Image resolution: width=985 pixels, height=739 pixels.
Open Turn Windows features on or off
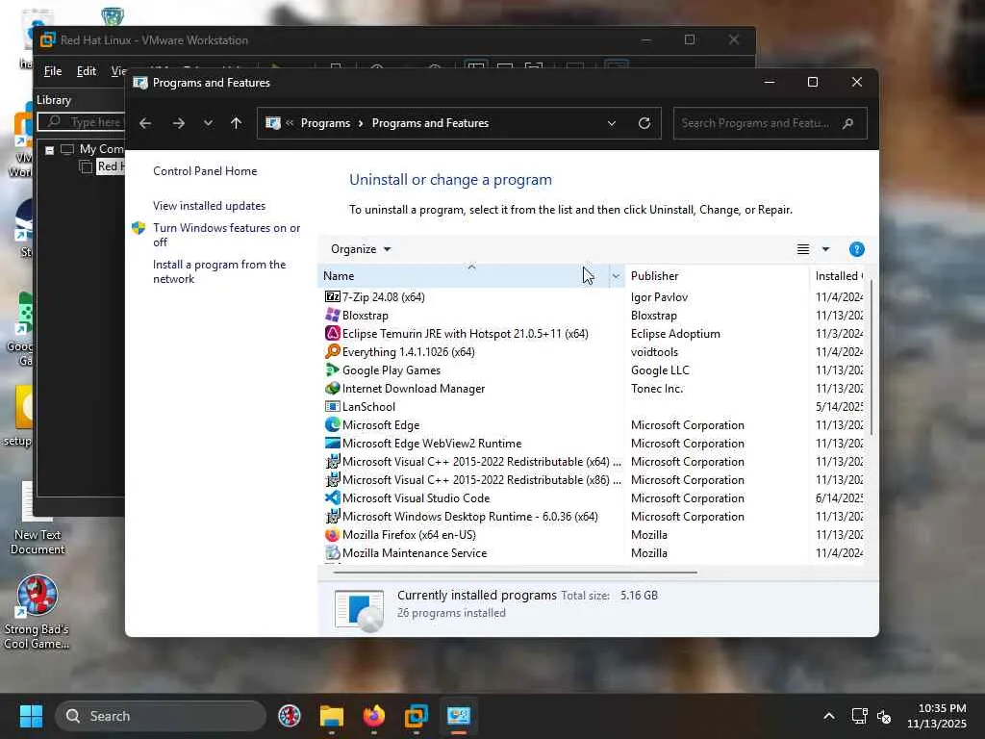(226, 235)
